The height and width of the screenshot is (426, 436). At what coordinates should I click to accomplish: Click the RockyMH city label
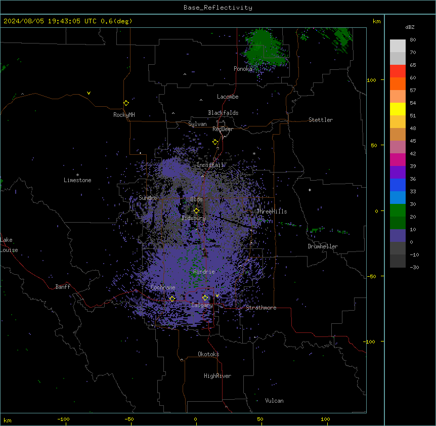[124, 115]
